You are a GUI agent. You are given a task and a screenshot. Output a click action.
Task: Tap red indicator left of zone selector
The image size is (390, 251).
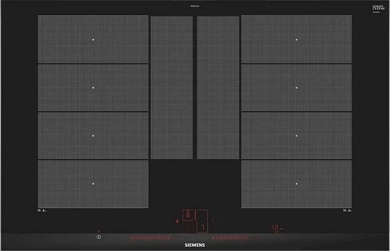click(x=177, y=221)
